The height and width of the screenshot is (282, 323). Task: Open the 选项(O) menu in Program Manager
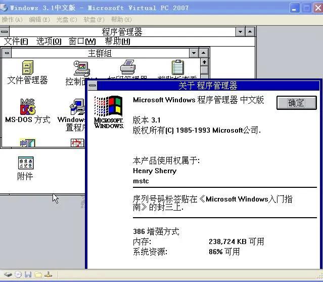tap(49, 41)
